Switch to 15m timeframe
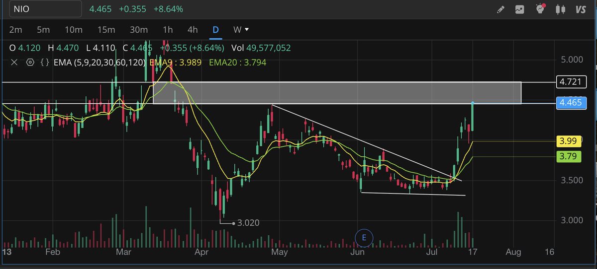The width and height of the screenshot is (597, 269). pyautogui.click(x=106, y=30)
